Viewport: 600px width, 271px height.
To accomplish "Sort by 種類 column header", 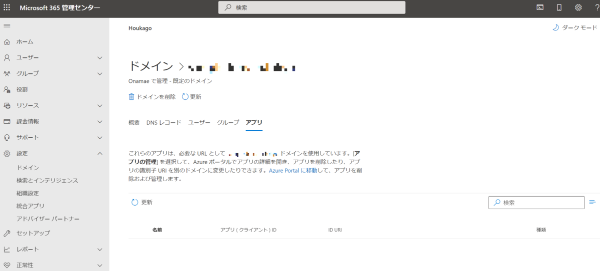I will click(541, 230).
